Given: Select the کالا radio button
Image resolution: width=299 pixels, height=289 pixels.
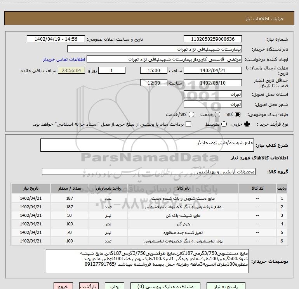Looking at the screenshot, I should (238, 114).
